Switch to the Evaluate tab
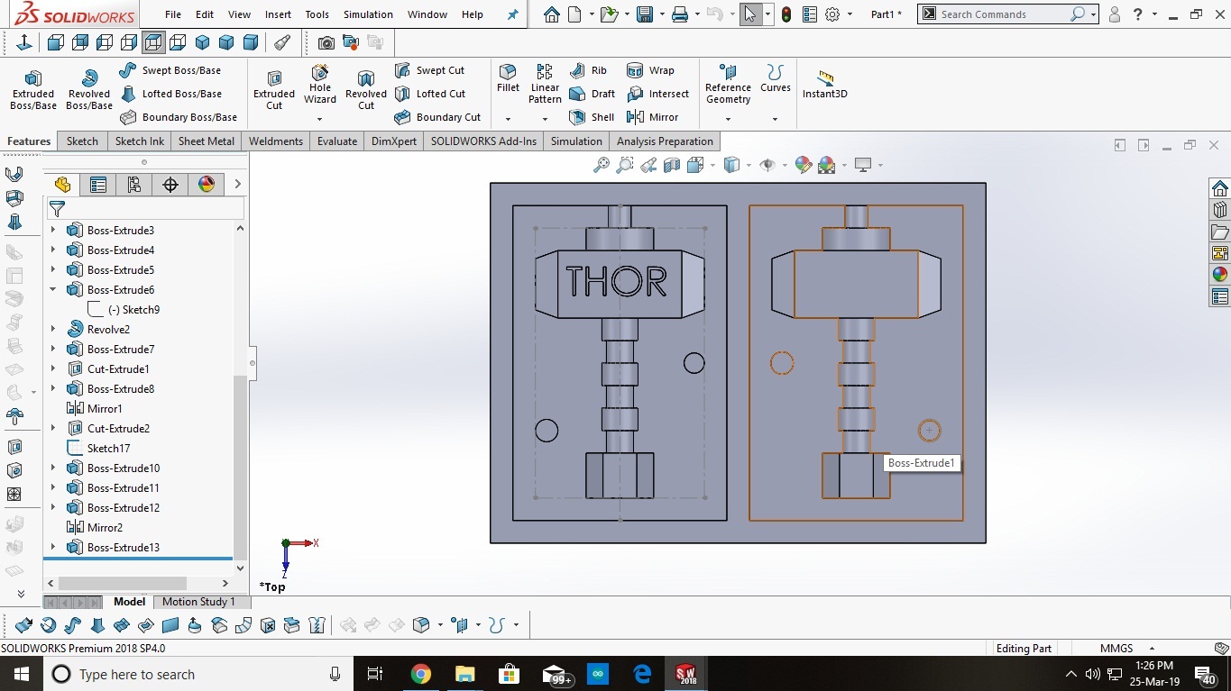The width and height of the screenshot is (1231, 691). [x=337, y=141]
